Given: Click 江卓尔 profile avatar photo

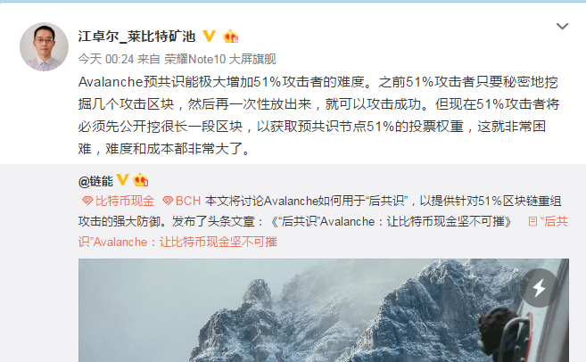Looking at the screenshot, I should click(x=44, y=46).
